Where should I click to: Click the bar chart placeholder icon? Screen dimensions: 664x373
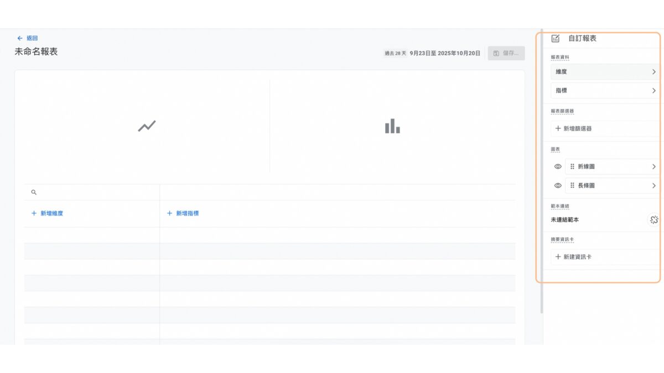(x=392, y=126)
